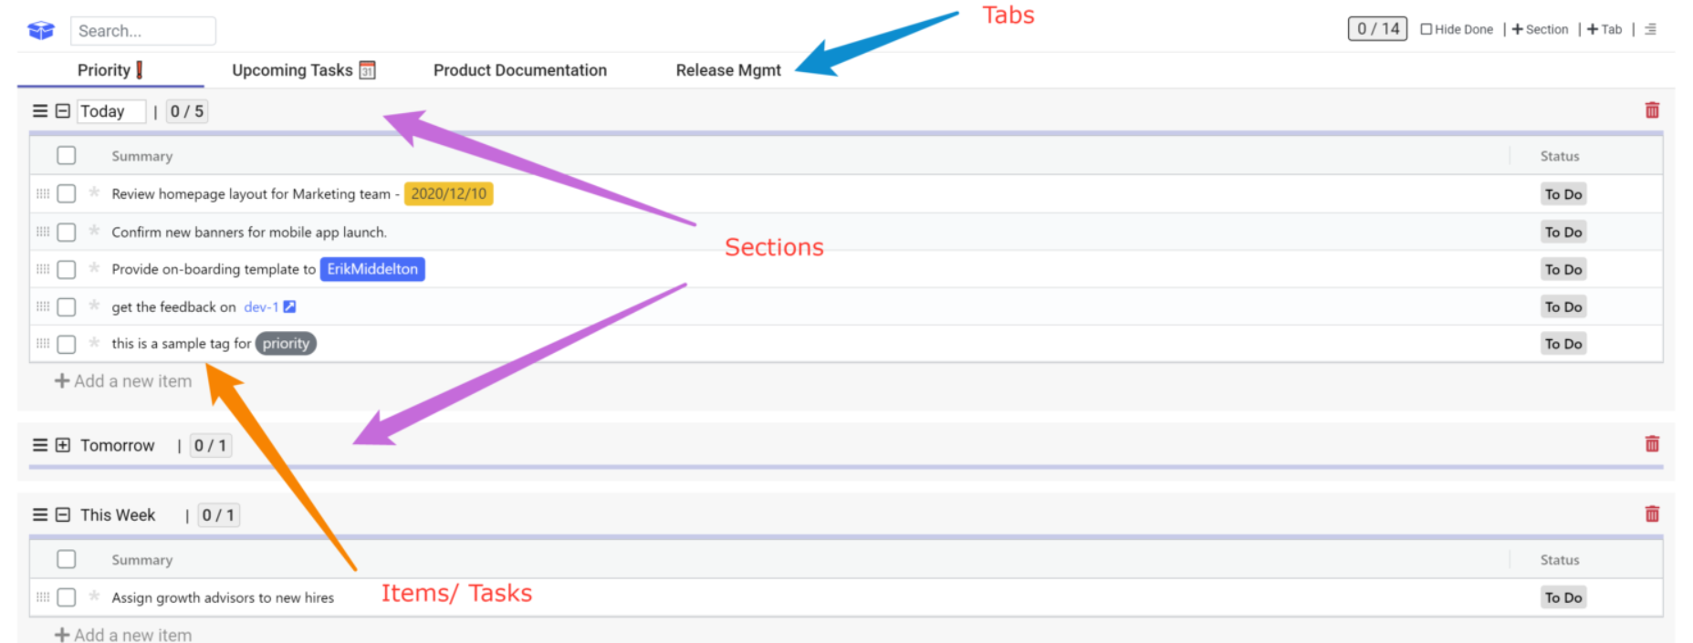
Task: Open the list menu icon at top right
Action: point(1650,29)
